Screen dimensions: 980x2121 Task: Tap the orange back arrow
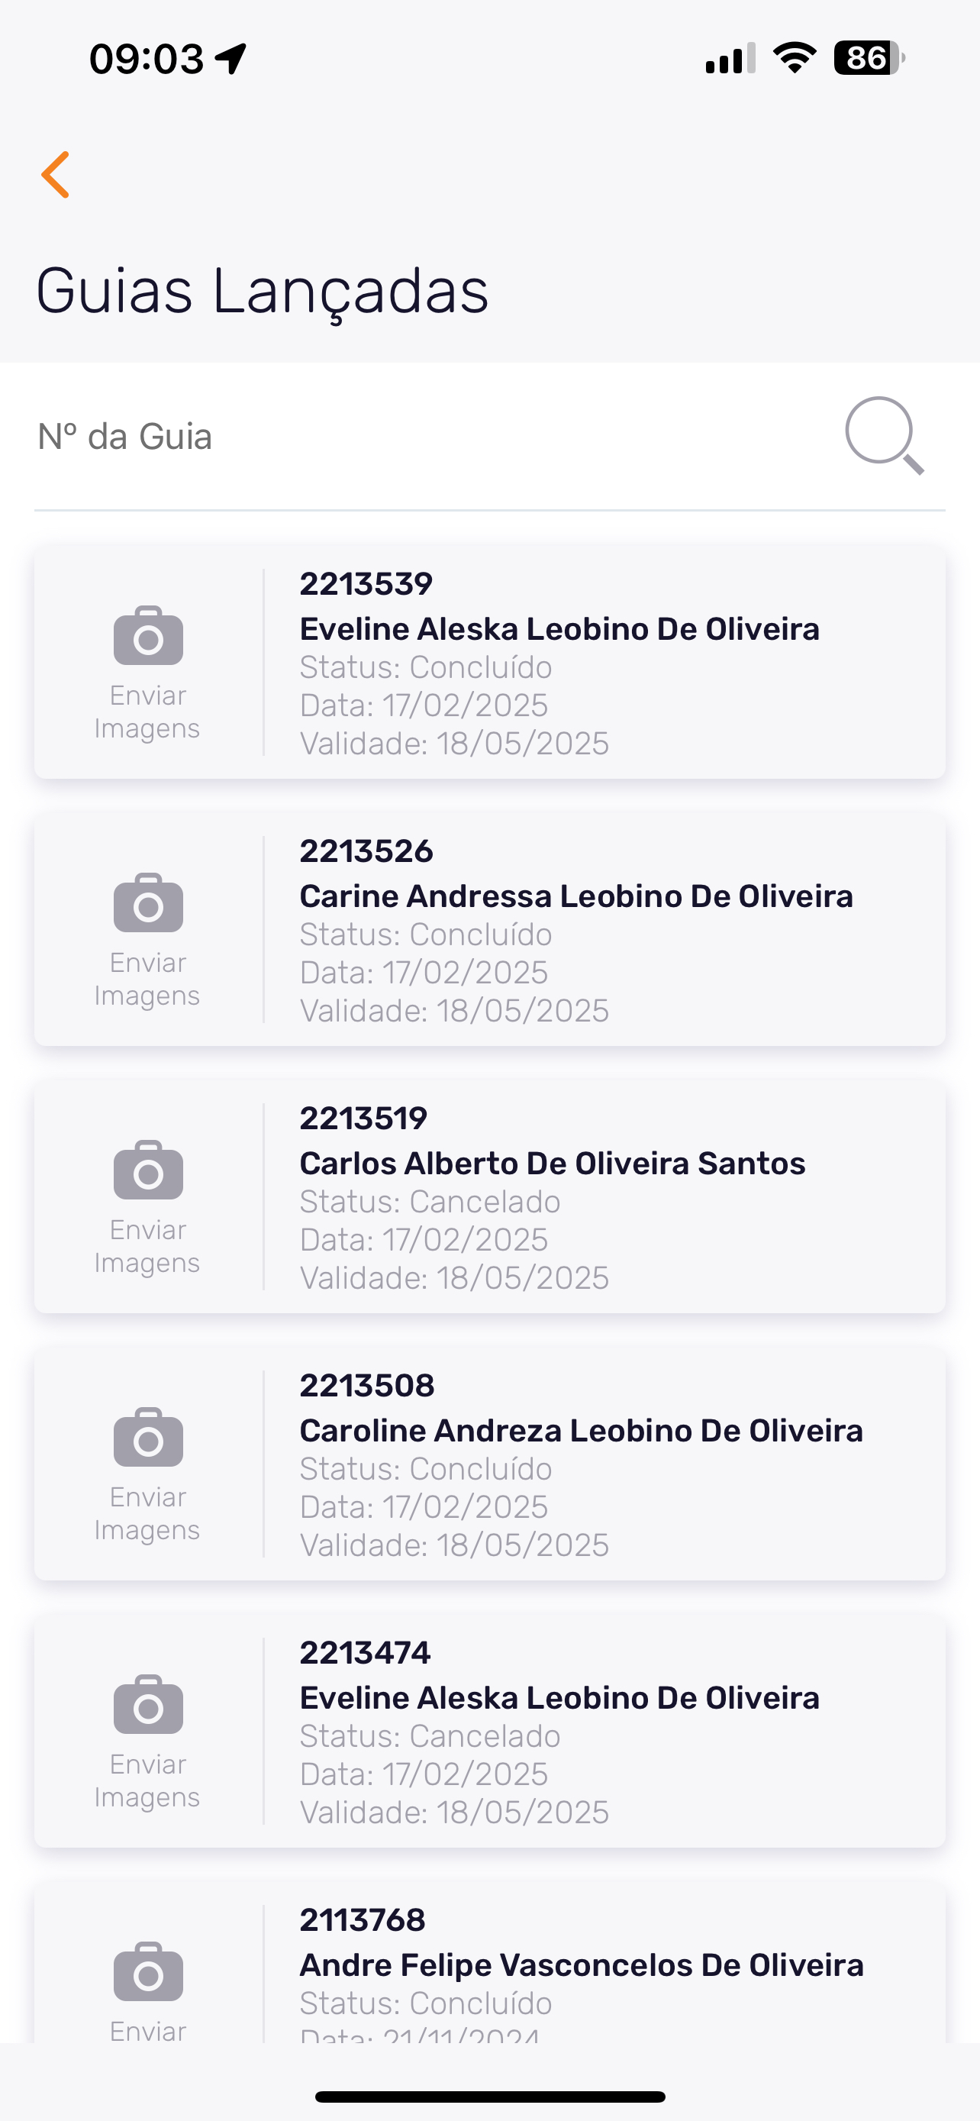pyautogui.click(x=56, y=175)
